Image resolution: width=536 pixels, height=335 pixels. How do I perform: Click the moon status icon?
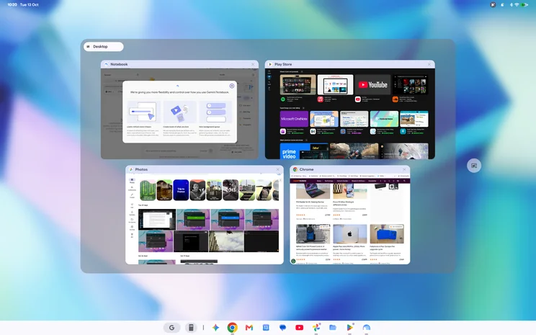502,5
